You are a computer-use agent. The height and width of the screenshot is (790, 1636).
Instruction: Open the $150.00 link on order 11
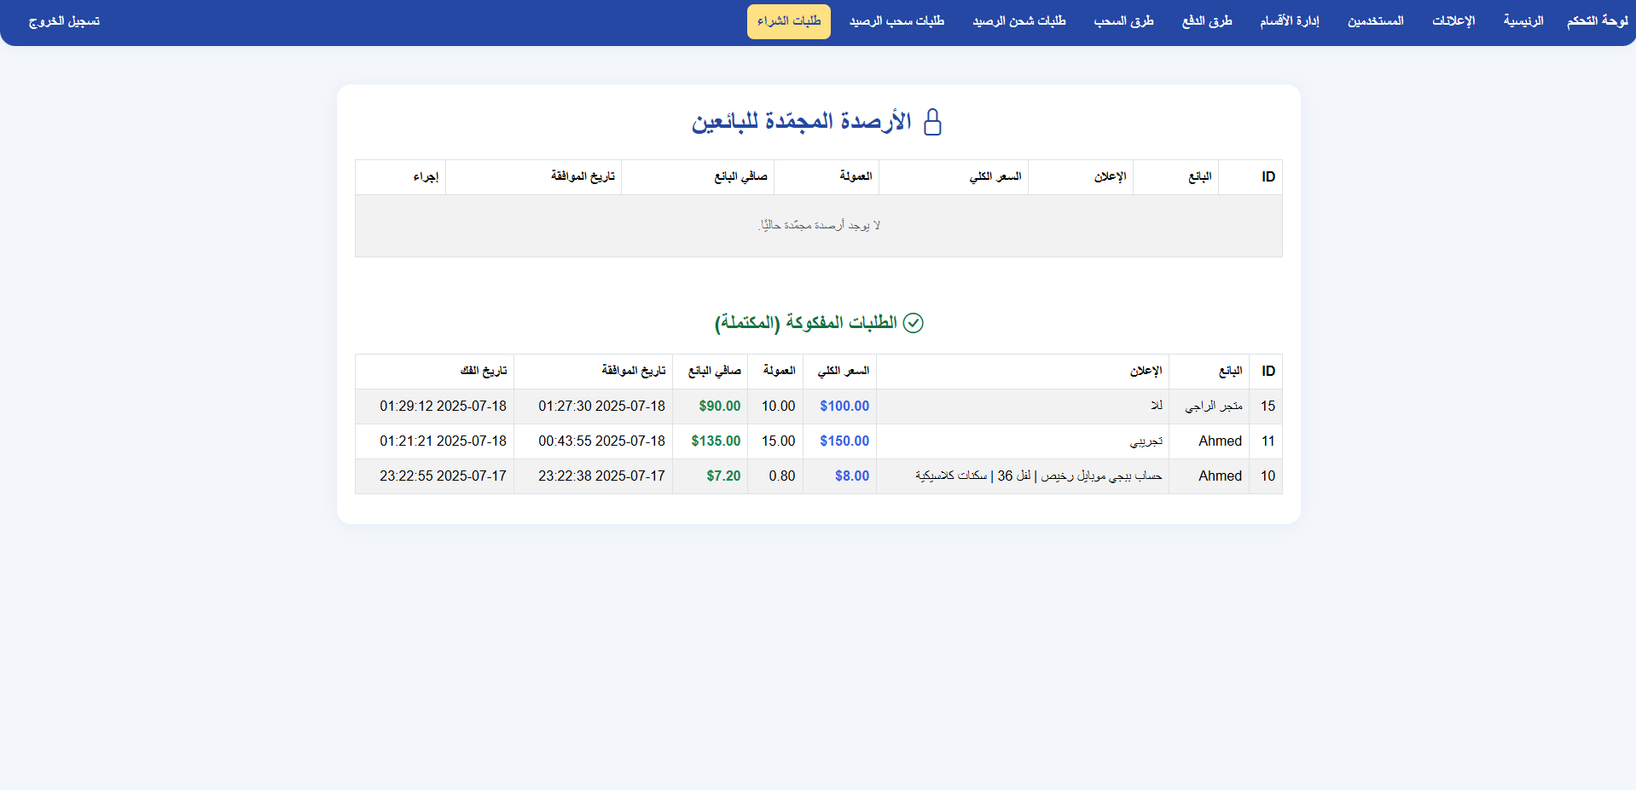pos(843,441)
